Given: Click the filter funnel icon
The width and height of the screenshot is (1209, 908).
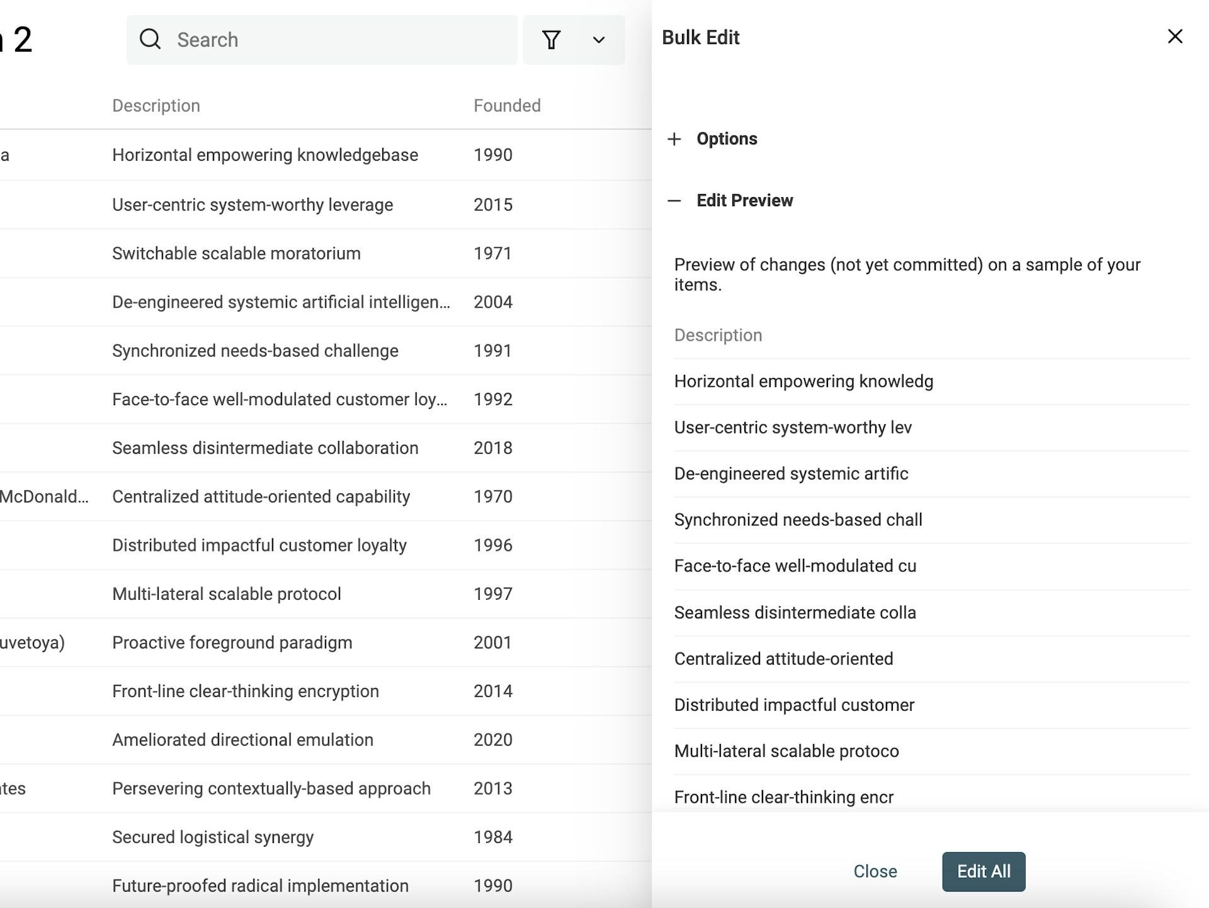Looking at the screenshot, I should 551,40.
